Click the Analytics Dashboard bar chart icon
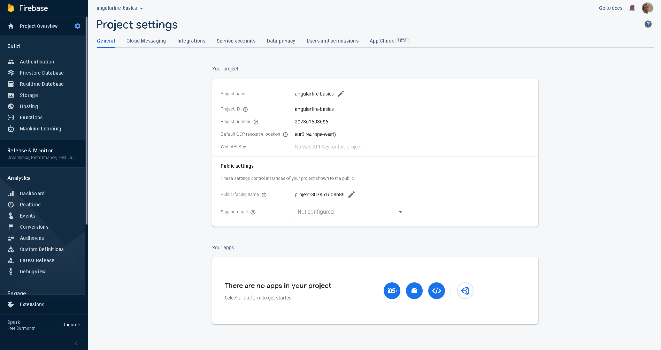Screen dimensions: 661x350 [x=11, y=193]
